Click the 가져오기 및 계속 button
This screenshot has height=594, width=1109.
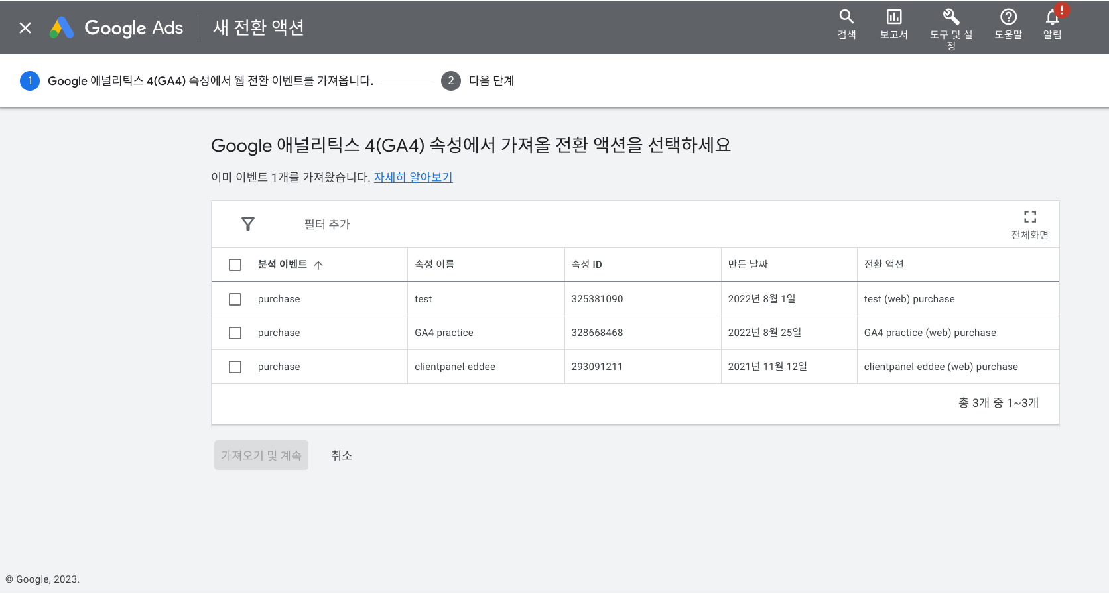tap(261, 455)
